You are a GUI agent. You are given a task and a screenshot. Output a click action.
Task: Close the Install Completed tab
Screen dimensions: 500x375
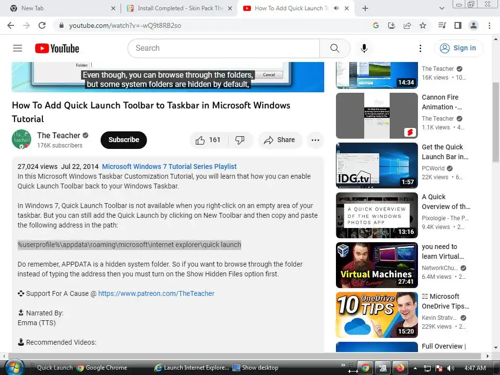(230, 9)
